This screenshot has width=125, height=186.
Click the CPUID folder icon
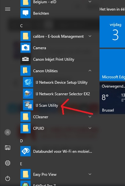click(x=26, y=128)
